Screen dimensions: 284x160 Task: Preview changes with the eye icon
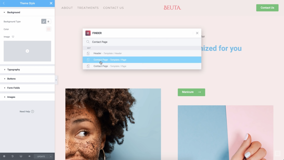pyautogui.click(x=29, y=156)
